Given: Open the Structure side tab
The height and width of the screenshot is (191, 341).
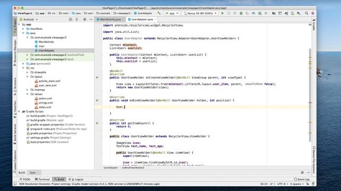Looking at the screenshot, I should [x=15, y=86].
